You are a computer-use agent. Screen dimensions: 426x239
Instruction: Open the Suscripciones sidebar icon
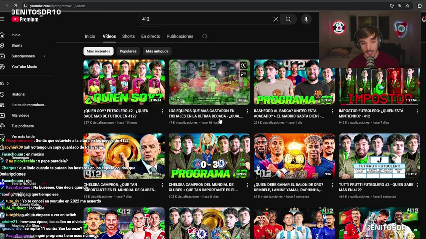coord(2,56)
